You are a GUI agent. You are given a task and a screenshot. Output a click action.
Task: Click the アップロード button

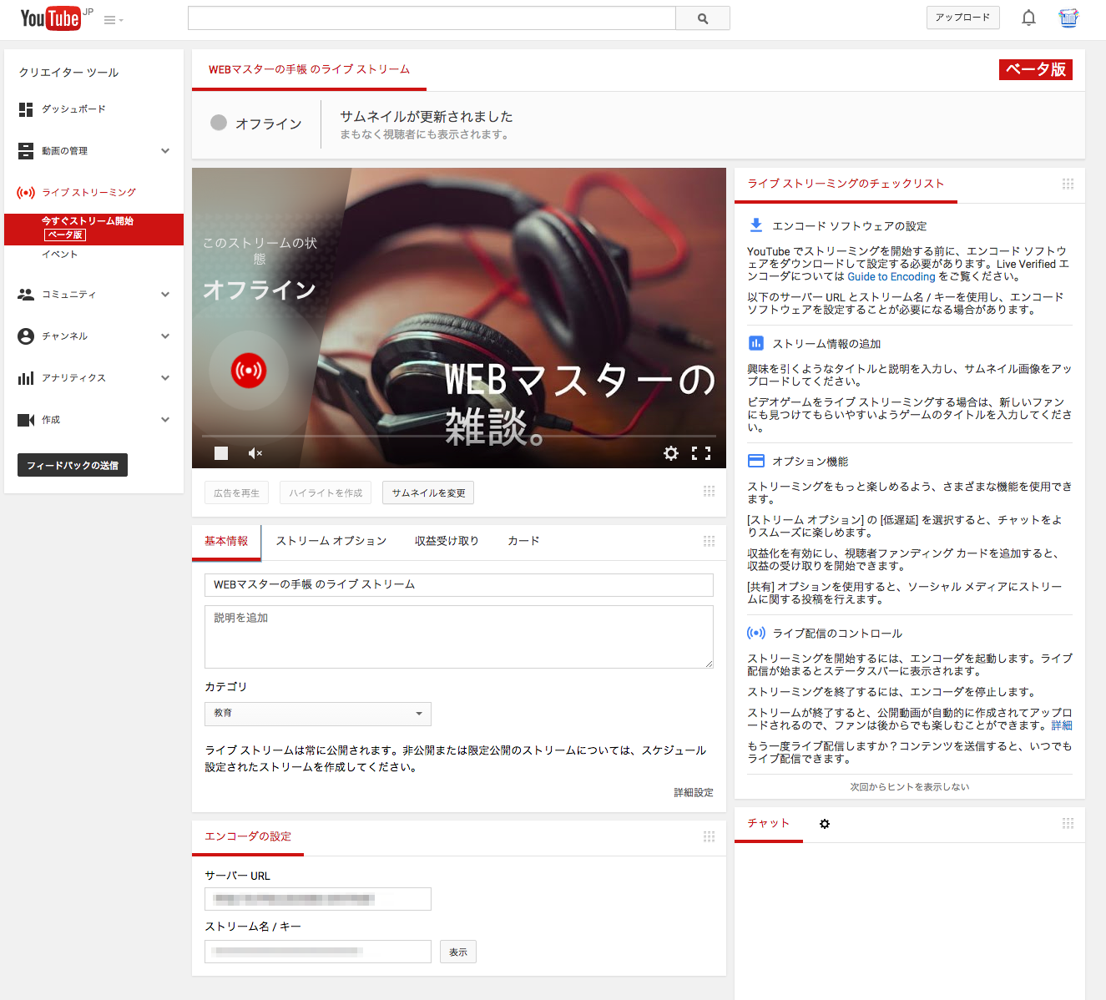pyautogui.click(x=962, y=18)
